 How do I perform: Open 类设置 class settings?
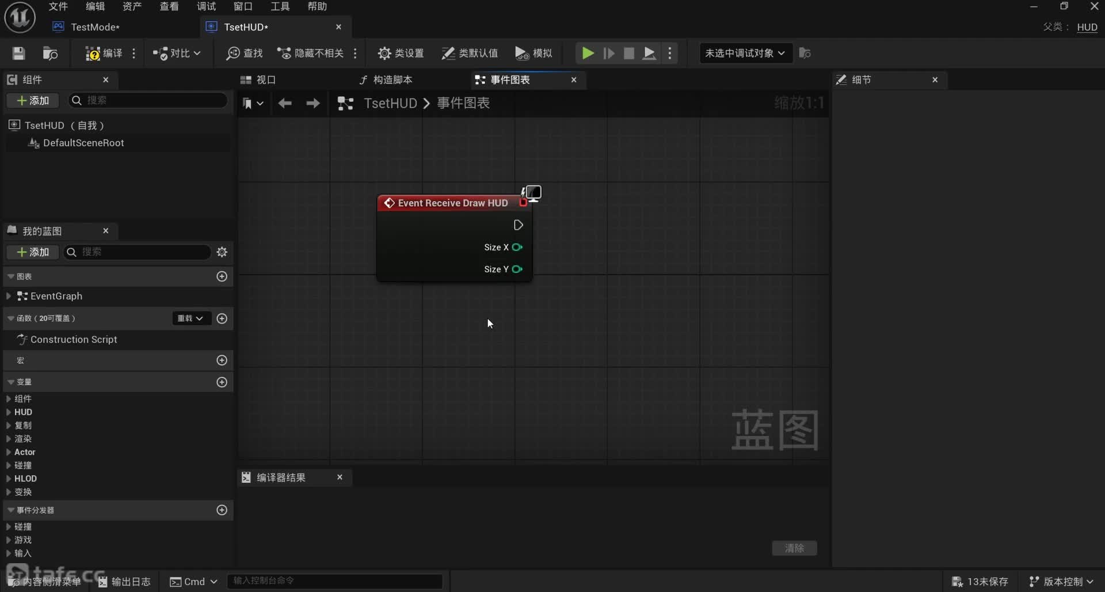point(401,54)
